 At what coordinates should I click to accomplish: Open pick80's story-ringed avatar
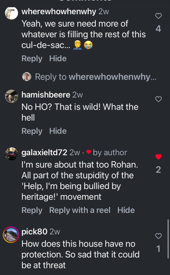pyautogui.click(x=11, y=234)
